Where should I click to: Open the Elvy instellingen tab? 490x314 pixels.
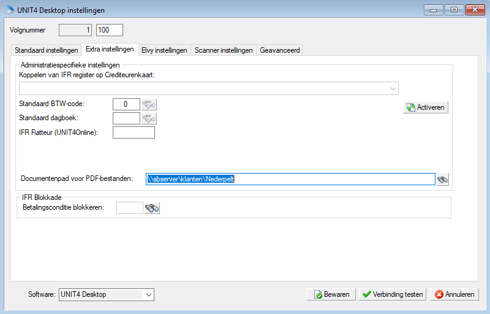tap(164, 50)
